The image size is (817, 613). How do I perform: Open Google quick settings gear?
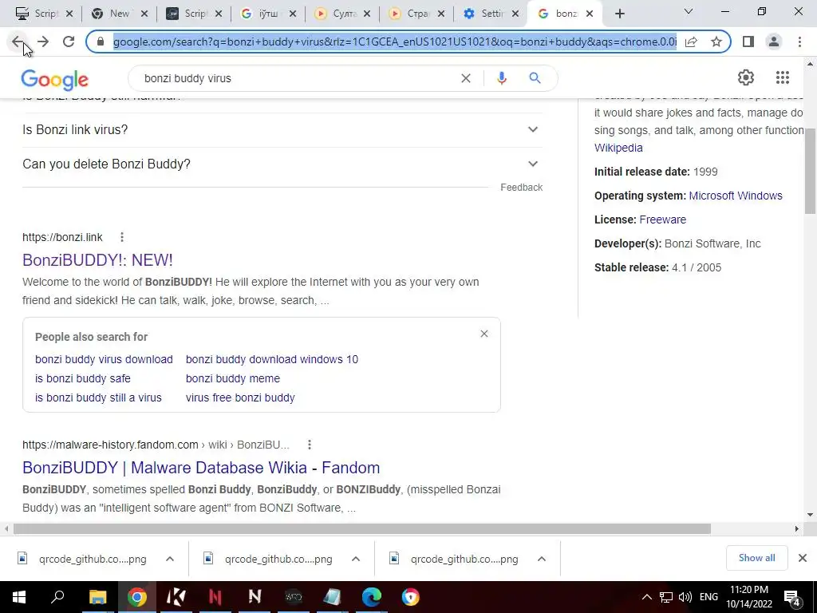pos(746,77)
